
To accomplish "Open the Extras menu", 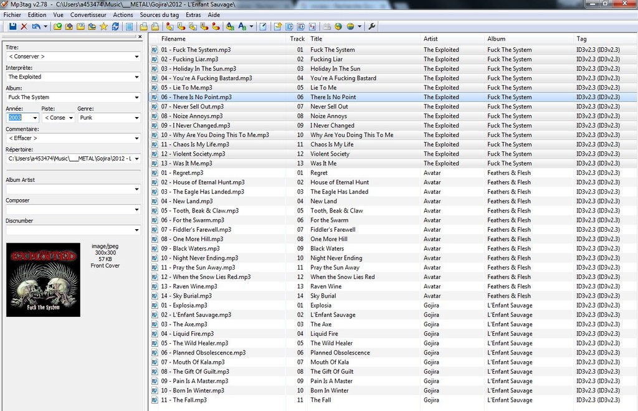I will (193, 15).
